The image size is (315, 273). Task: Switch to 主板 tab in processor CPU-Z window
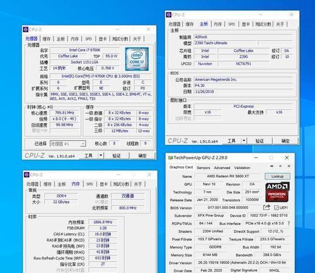[60, 39]
